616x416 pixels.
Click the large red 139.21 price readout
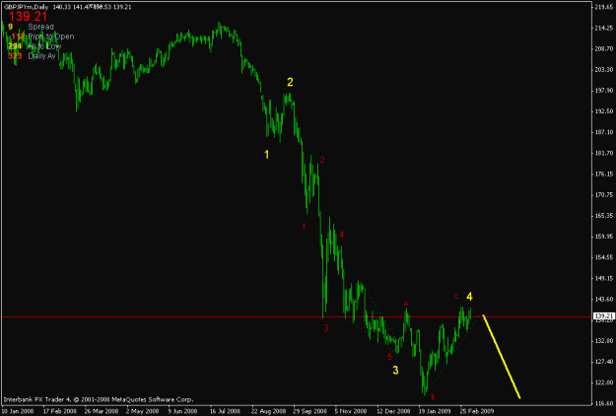click(28, 17)
